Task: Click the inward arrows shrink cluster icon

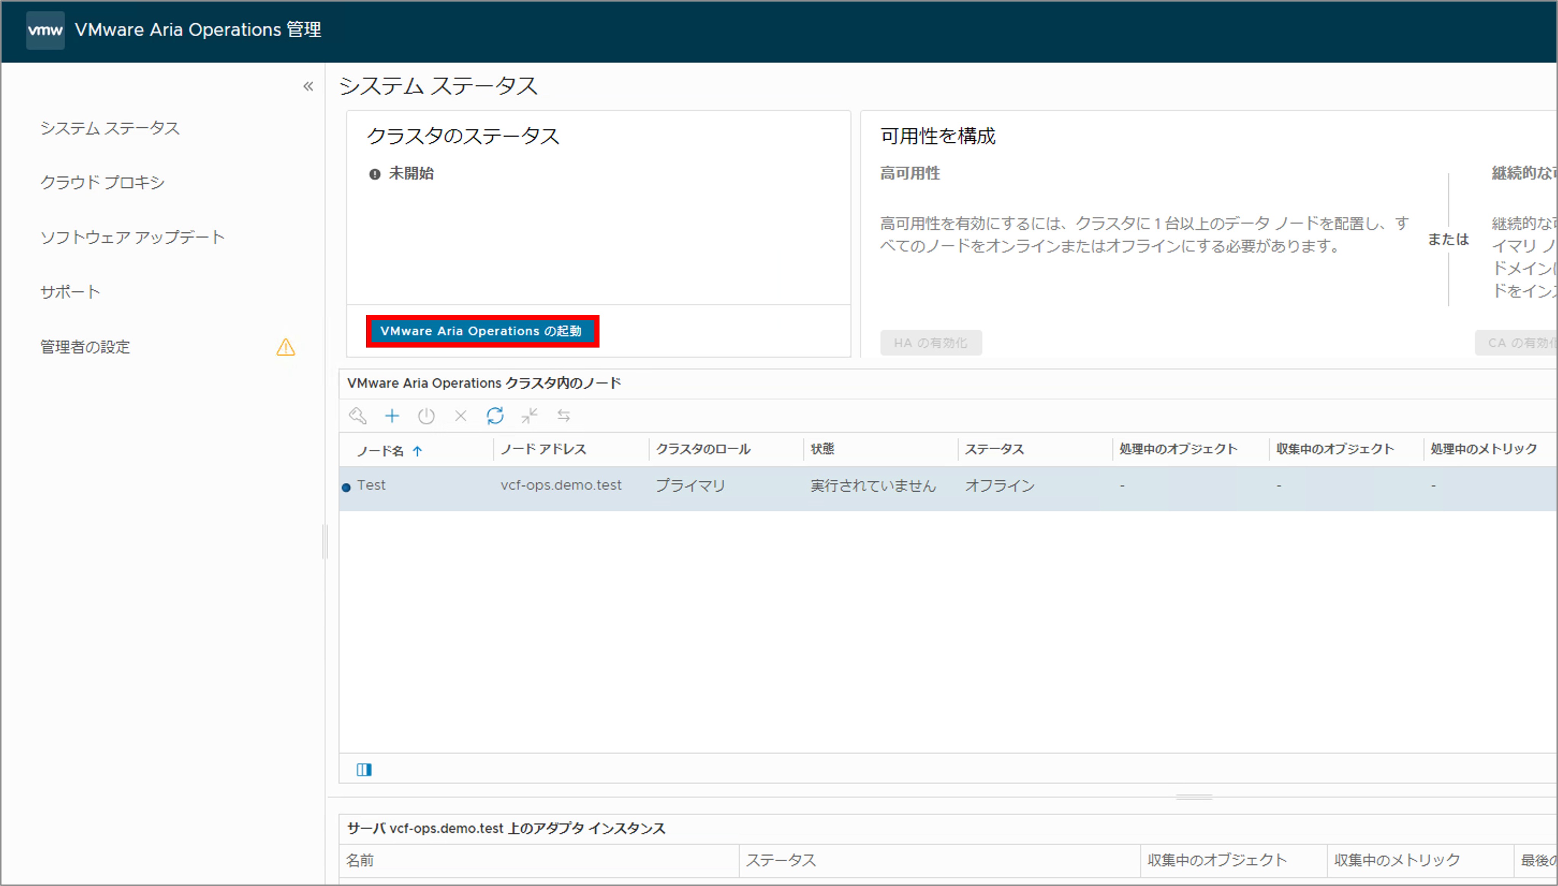Action: 529,416
